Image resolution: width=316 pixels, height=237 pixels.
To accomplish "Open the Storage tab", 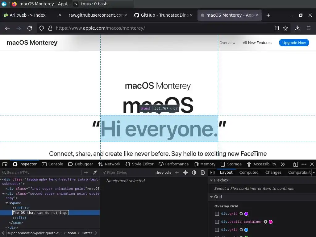I will point(231,164).
